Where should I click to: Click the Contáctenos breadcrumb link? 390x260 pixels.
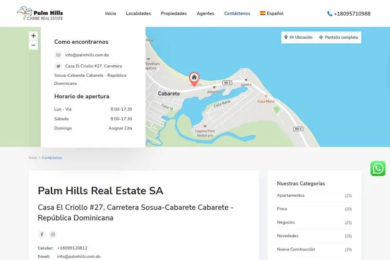click(52, 158)
